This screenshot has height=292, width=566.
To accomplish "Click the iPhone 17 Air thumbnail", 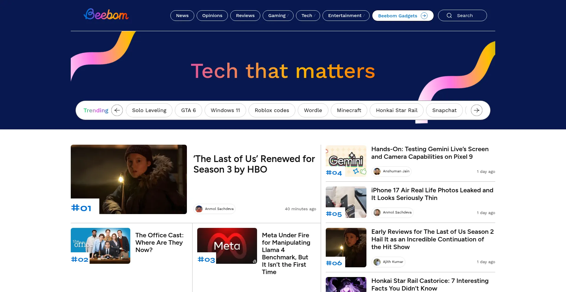I will tap(346, 202).
